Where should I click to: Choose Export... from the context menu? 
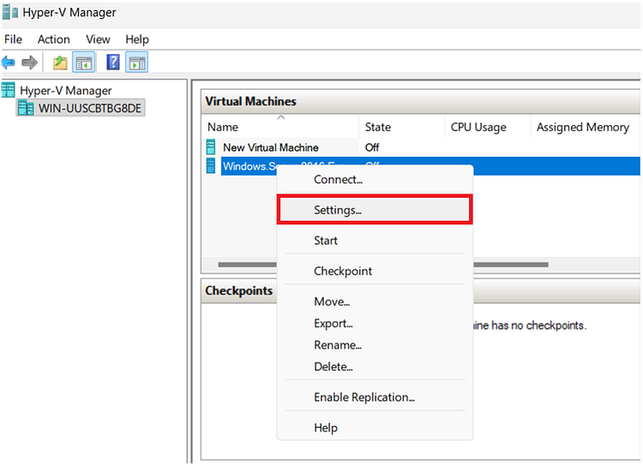(375, 323)
